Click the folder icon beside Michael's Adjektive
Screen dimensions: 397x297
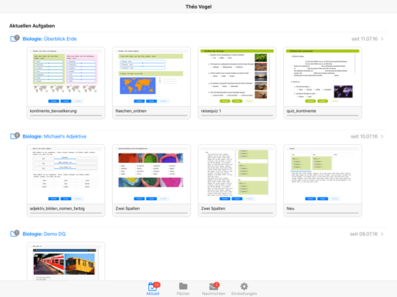pos(14,136)
